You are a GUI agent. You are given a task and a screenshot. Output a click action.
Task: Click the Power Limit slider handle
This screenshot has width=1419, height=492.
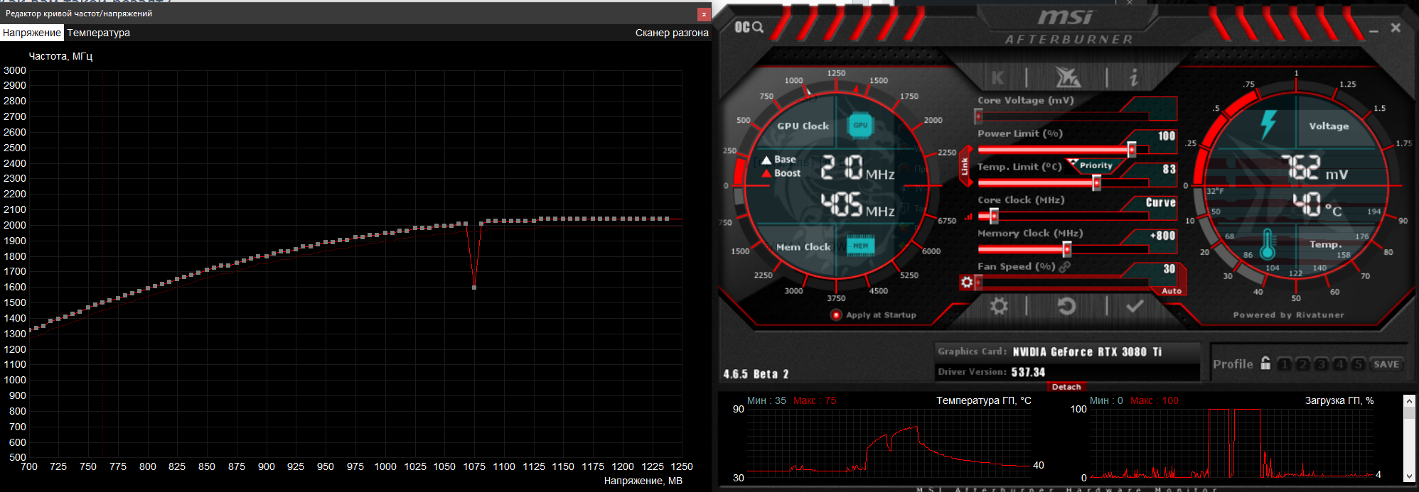1132,149
